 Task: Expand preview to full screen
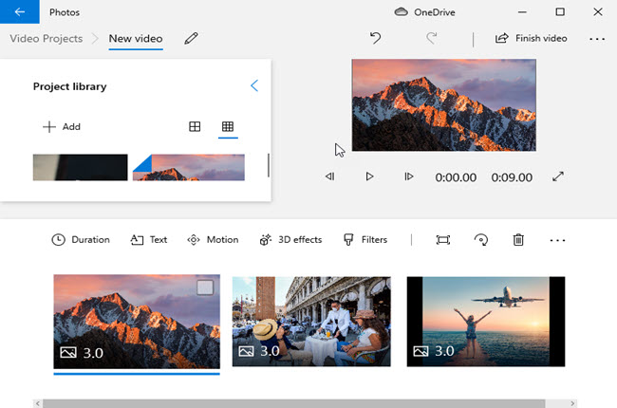click(559, 176)
